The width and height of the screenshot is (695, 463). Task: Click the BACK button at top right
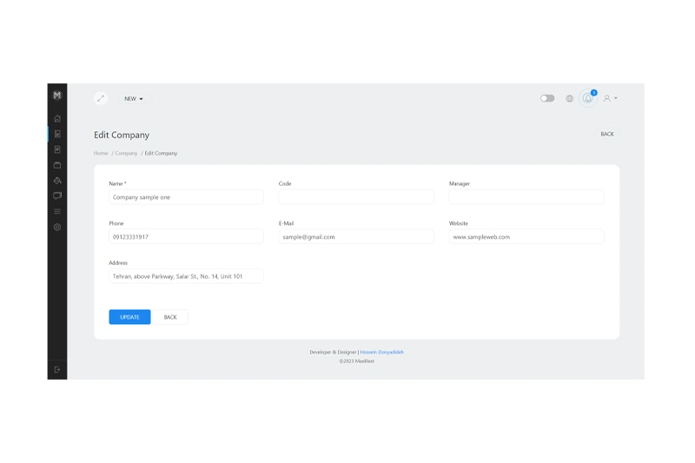click(x=606, y=134)
